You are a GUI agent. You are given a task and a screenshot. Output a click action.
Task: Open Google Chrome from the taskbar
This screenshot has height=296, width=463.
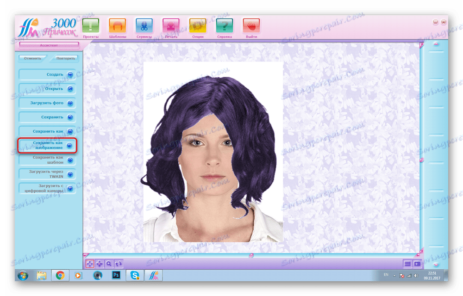60,276
